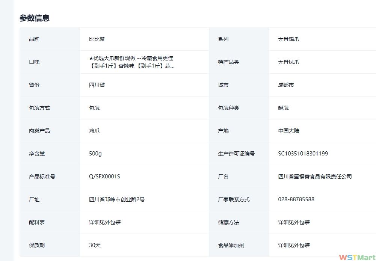The image size is (376, 261).
Task: Click the net content value 500g
Action: click(95, 154)
